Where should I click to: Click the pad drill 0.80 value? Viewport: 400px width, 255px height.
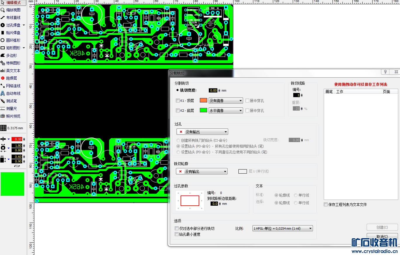(x=17, y=150)
